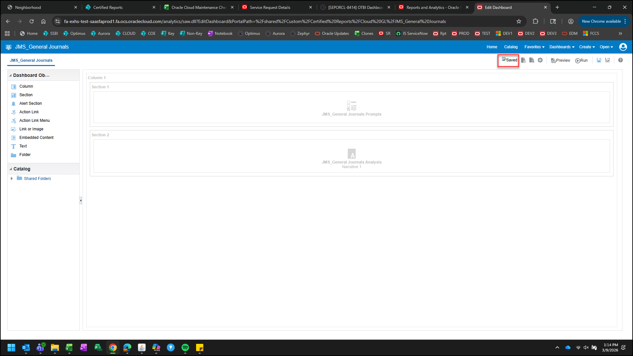Click the Delete Current Page icon
The image size is (633, 356).
point(532,60)
